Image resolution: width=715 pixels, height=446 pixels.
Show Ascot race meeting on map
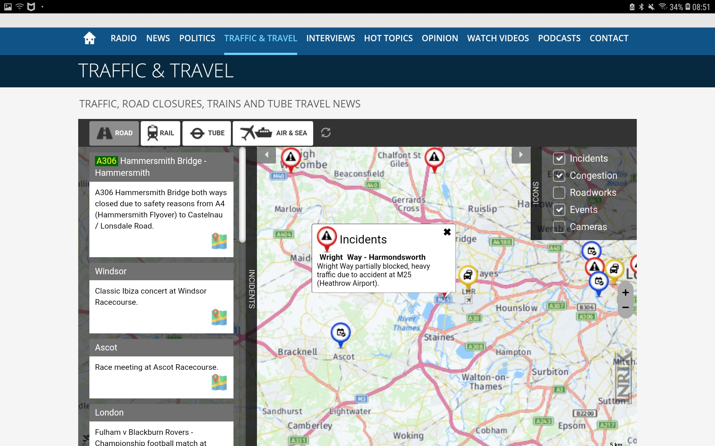(219, 382)
